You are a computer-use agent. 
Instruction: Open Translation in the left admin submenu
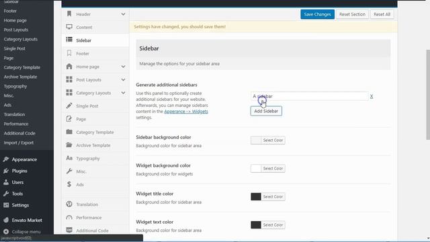coord(14,114)
